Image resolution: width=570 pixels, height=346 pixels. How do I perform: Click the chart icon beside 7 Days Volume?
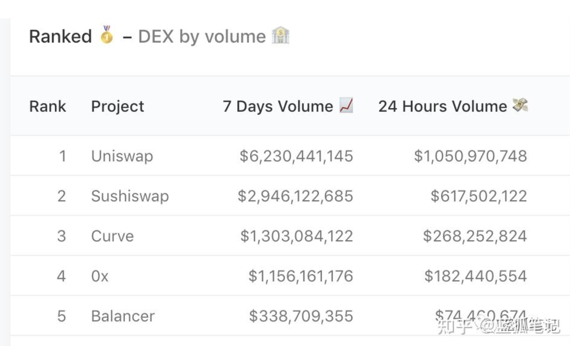coord(346,105)
